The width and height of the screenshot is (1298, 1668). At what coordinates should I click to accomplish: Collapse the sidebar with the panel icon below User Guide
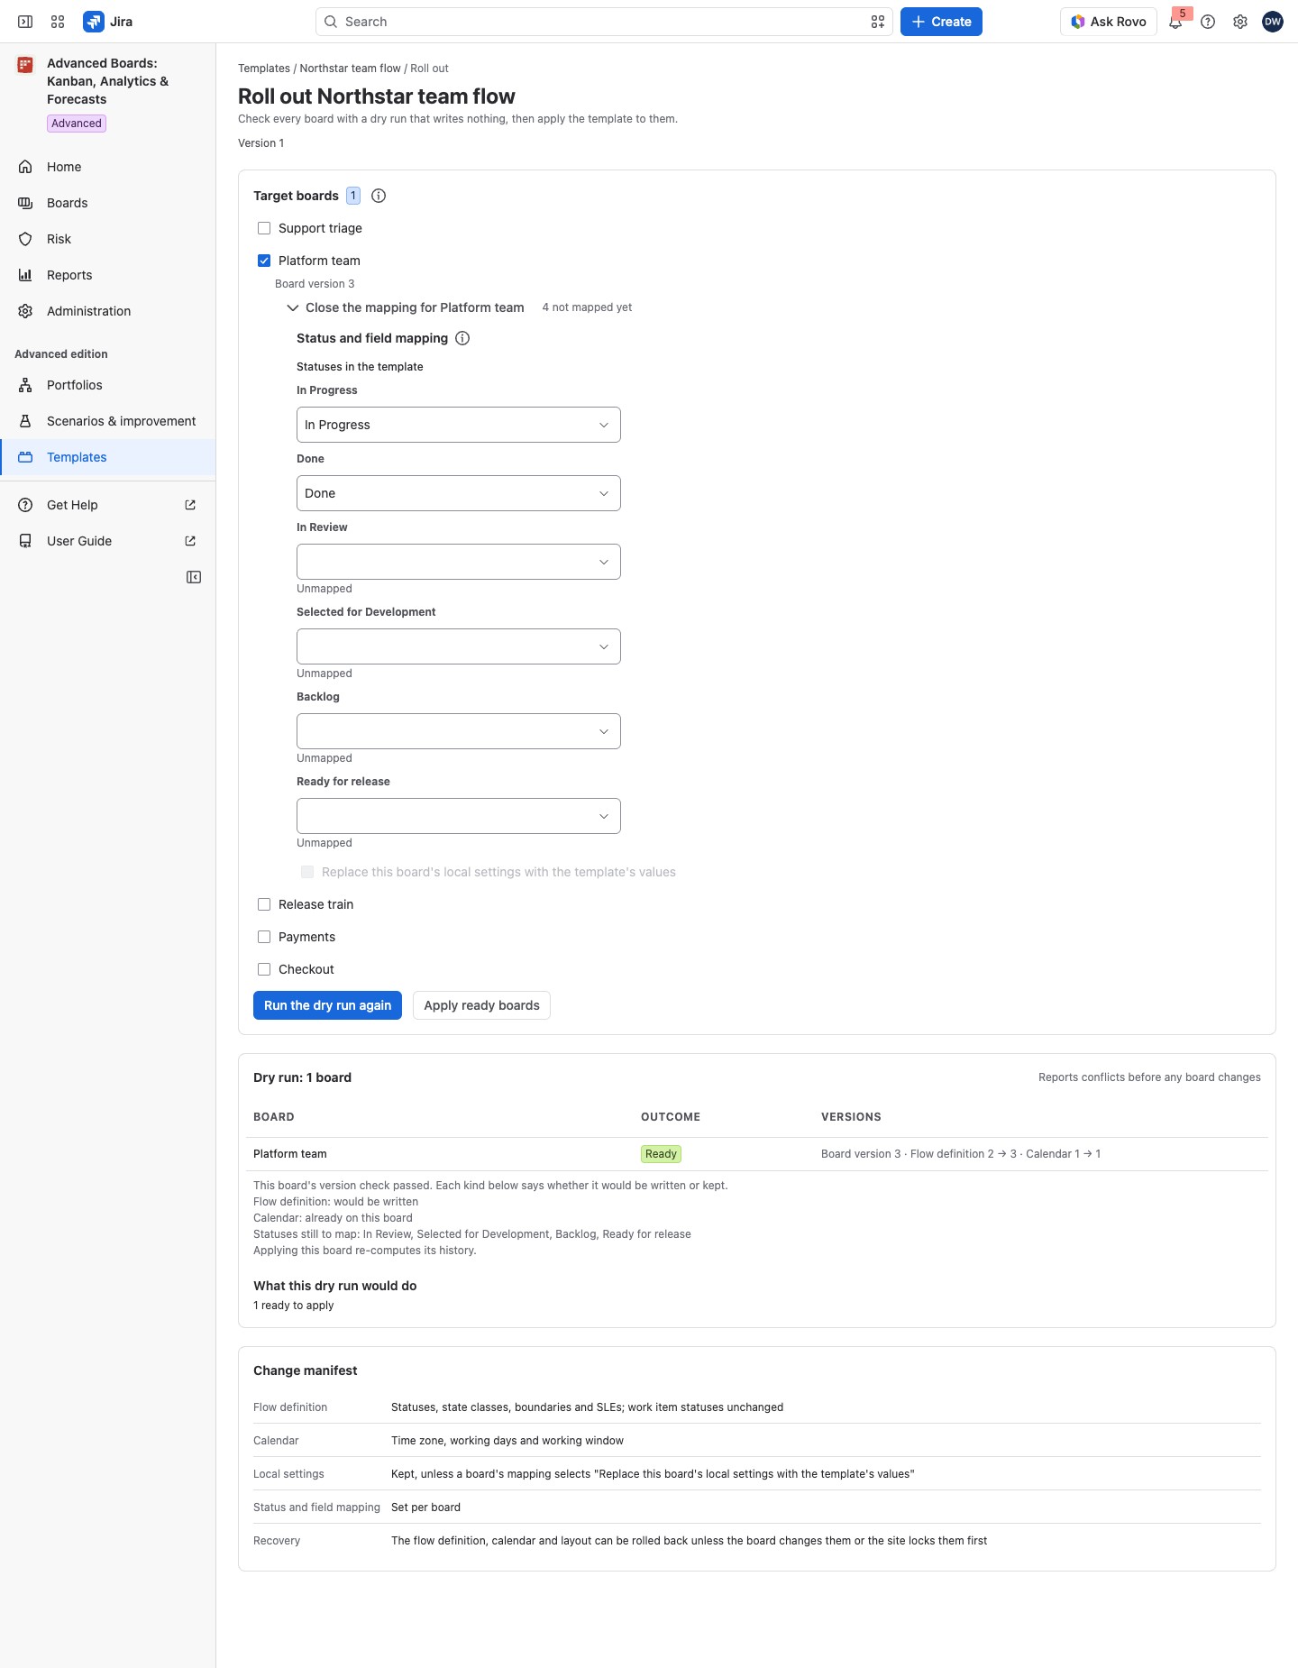194,577
